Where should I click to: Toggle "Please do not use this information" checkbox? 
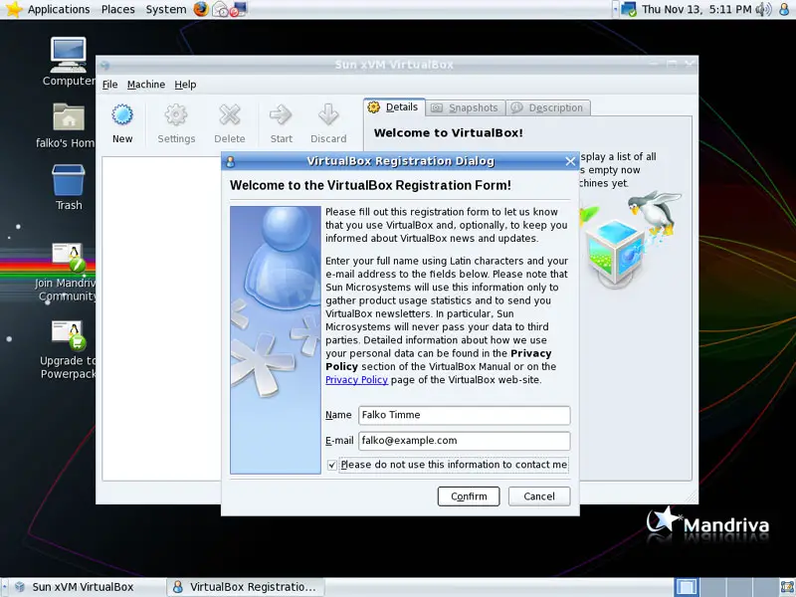[x=332, y=465]
